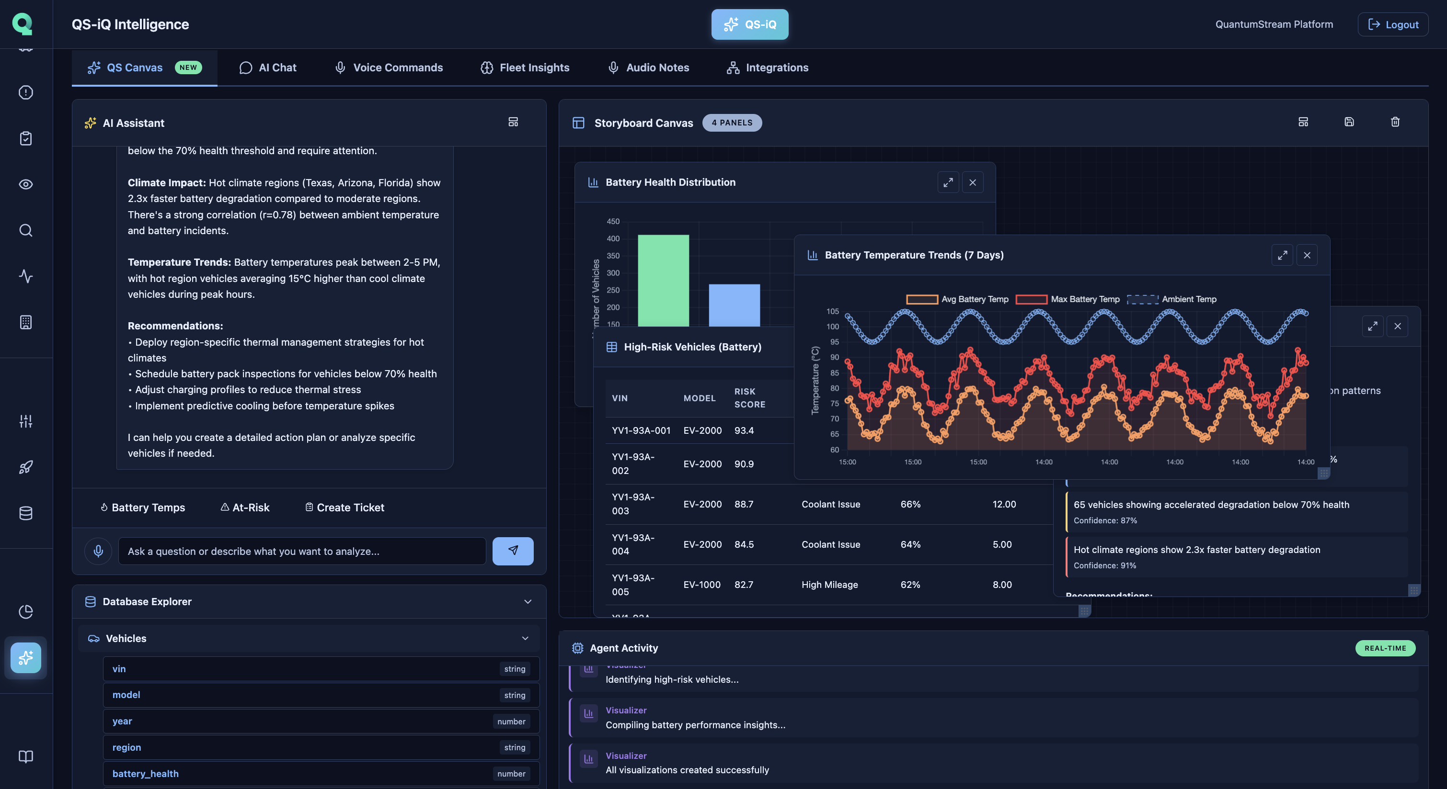The image size is (1447, 789).
Task: Click the ask a question input field
Action: pyautogui.click(x=302, y=551)
